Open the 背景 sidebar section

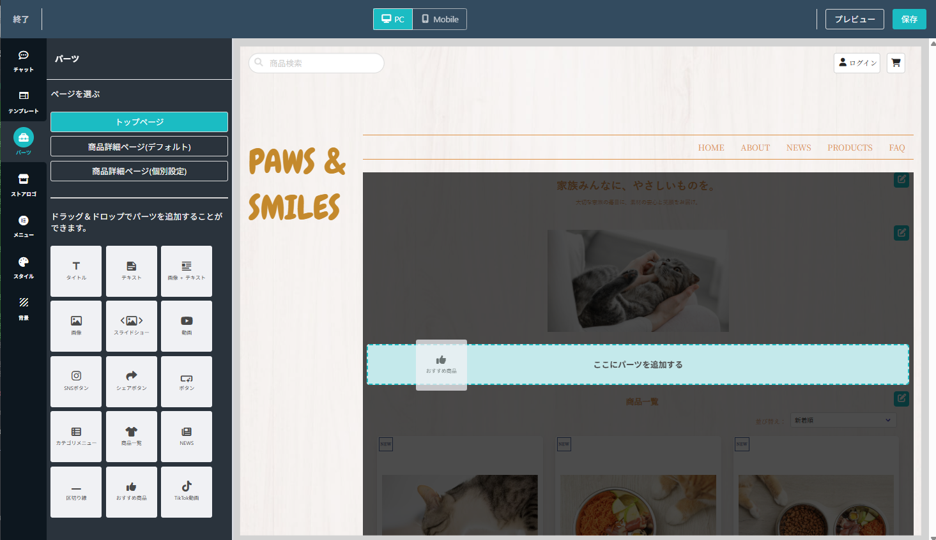(24, 308)
